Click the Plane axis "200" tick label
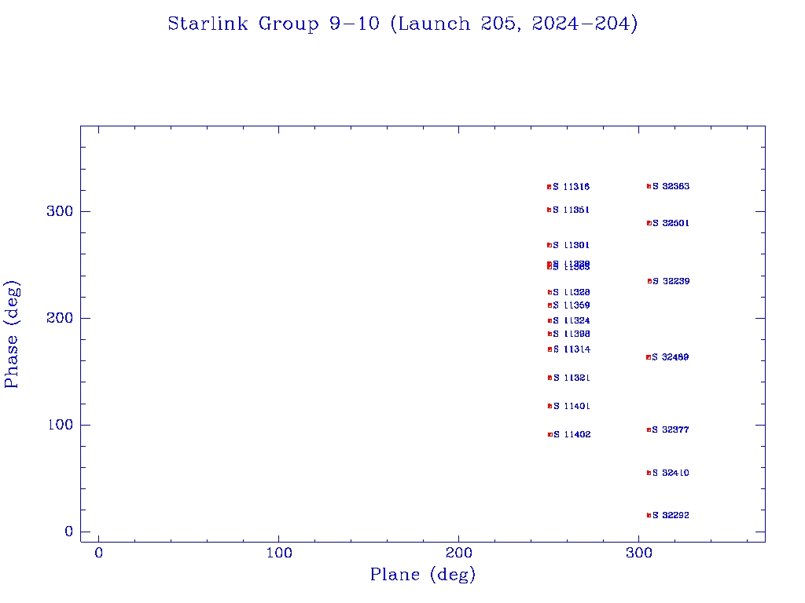 [458, 553]
